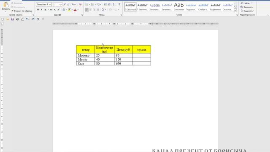Select the Сильное выделение style
The width and height of the screenshot is (270, 152).
[x=227, y=7]
